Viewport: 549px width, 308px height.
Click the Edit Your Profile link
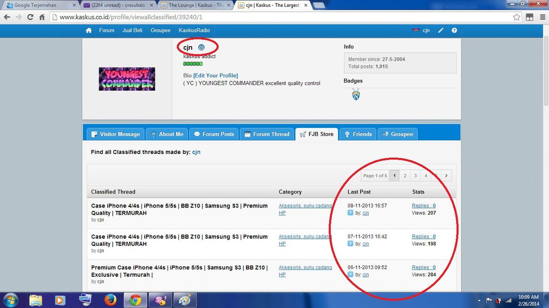tap(216, 75)
